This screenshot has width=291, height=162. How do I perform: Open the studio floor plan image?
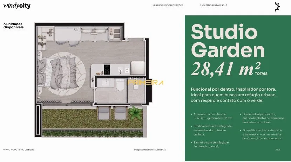pos(93,80)
